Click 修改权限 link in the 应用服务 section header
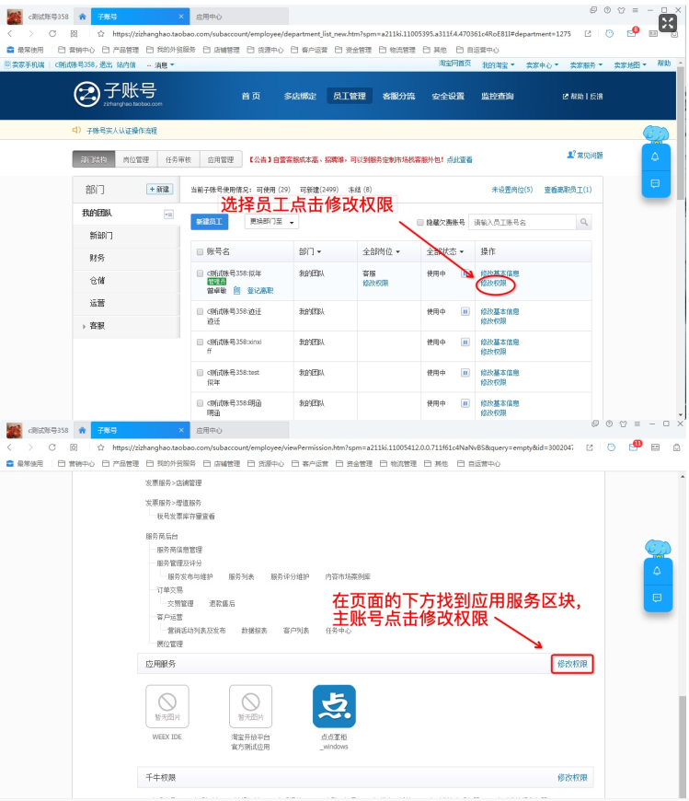 pyautogui.click(x=572, y=664)
